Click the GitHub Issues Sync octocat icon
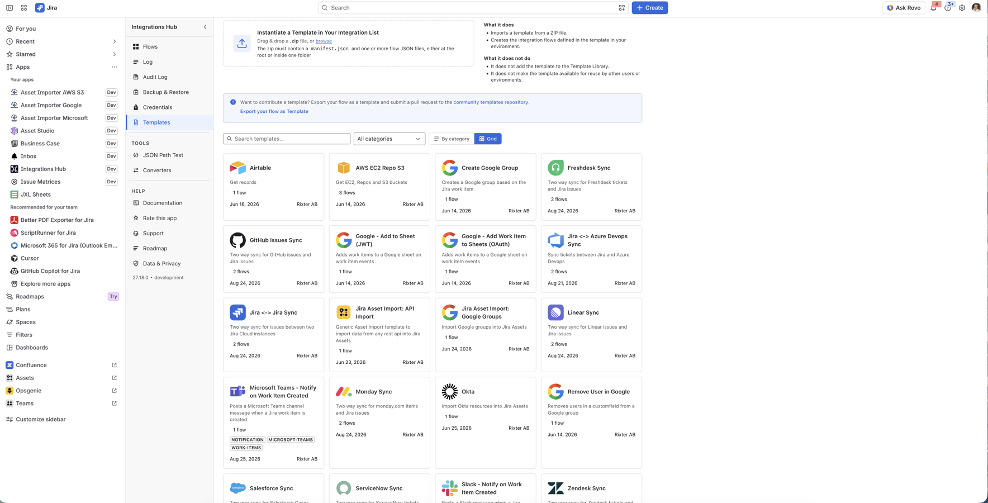This screenshot has width=988, height=503. pyautogui.click(x=237, y=240)
